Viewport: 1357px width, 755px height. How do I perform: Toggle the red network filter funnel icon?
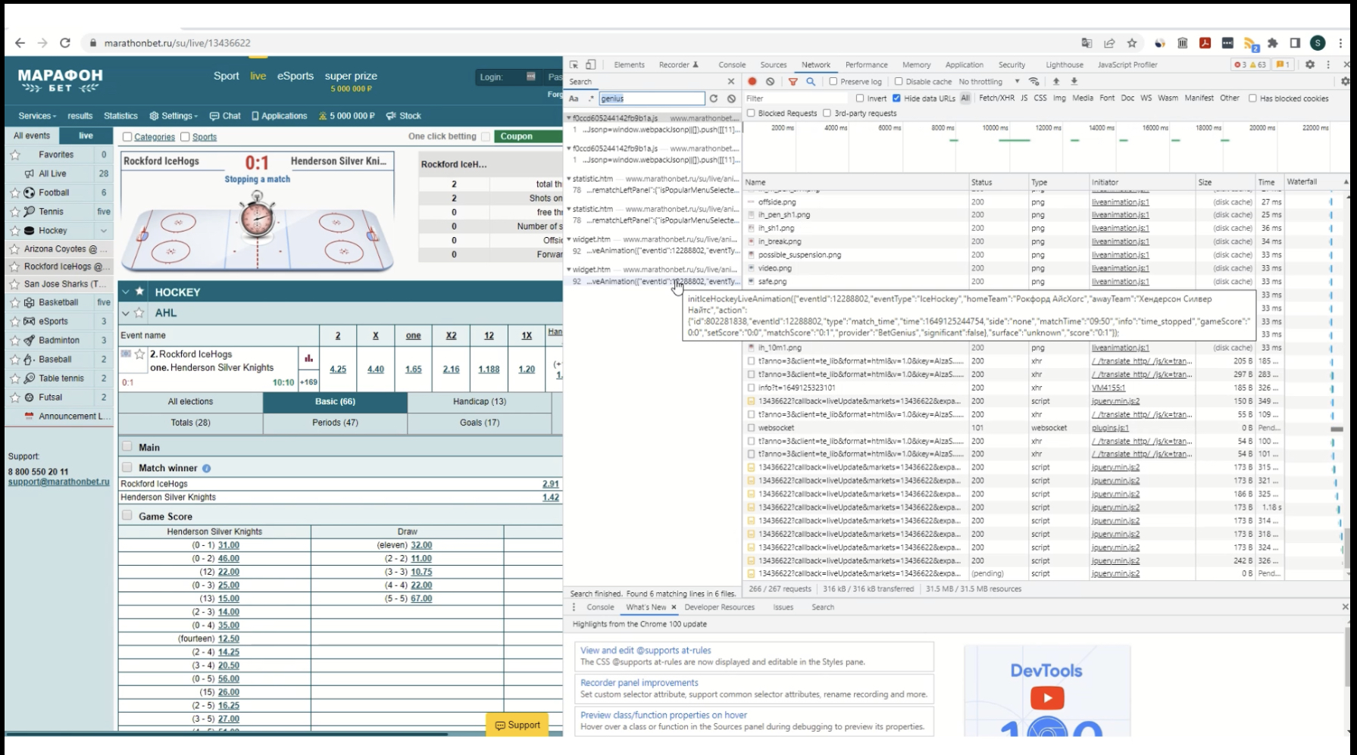click(793, 81)
